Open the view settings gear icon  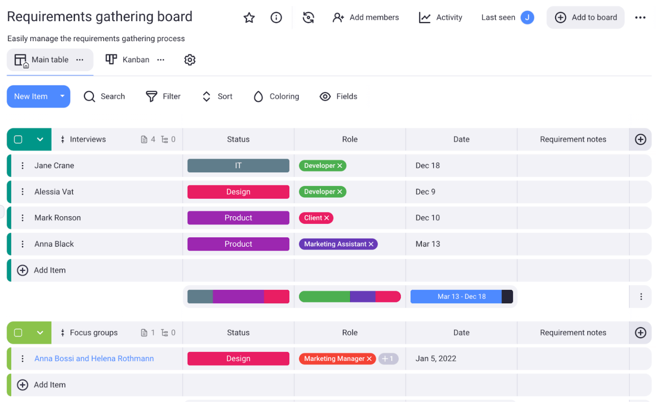coord(190,60)
